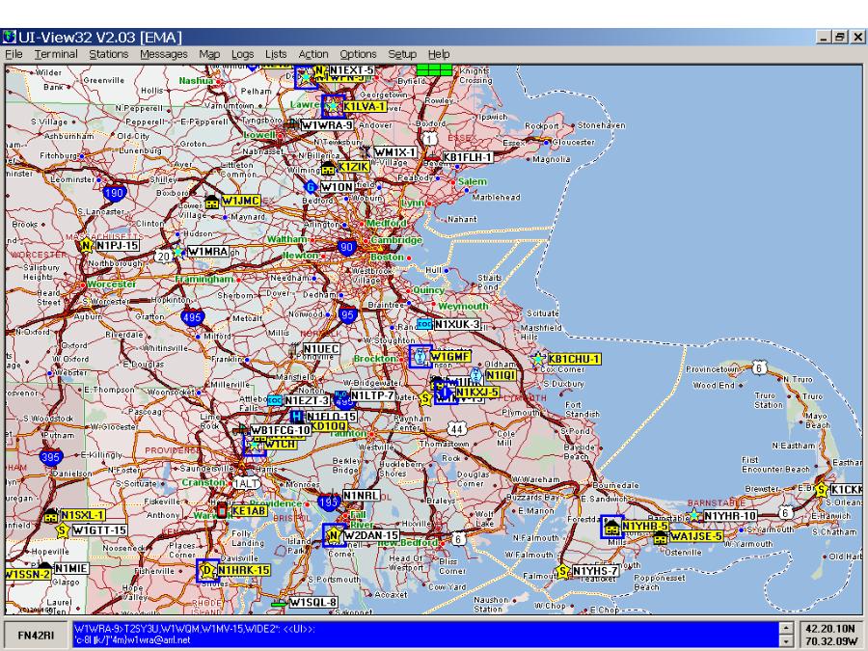Click the N1YHR-5 house icon
Image resolution: width=868 pixels, height=651 pixels.
[x=610, y=527]
